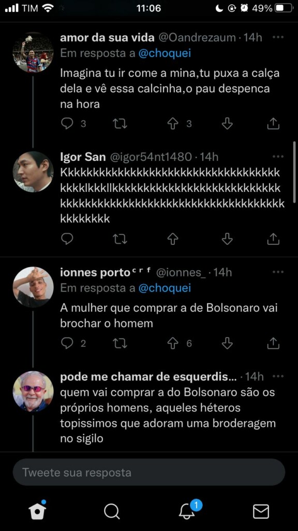This screenshot has height=531, width=298.
Task: Retweet the ionnes porto tweet
Action: pos(120,343)
